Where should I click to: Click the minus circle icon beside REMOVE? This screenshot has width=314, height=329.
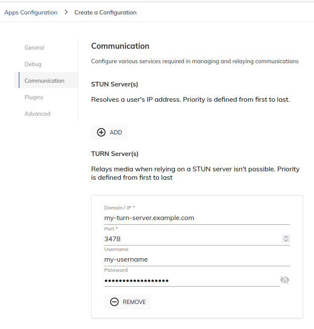(114, 302)
